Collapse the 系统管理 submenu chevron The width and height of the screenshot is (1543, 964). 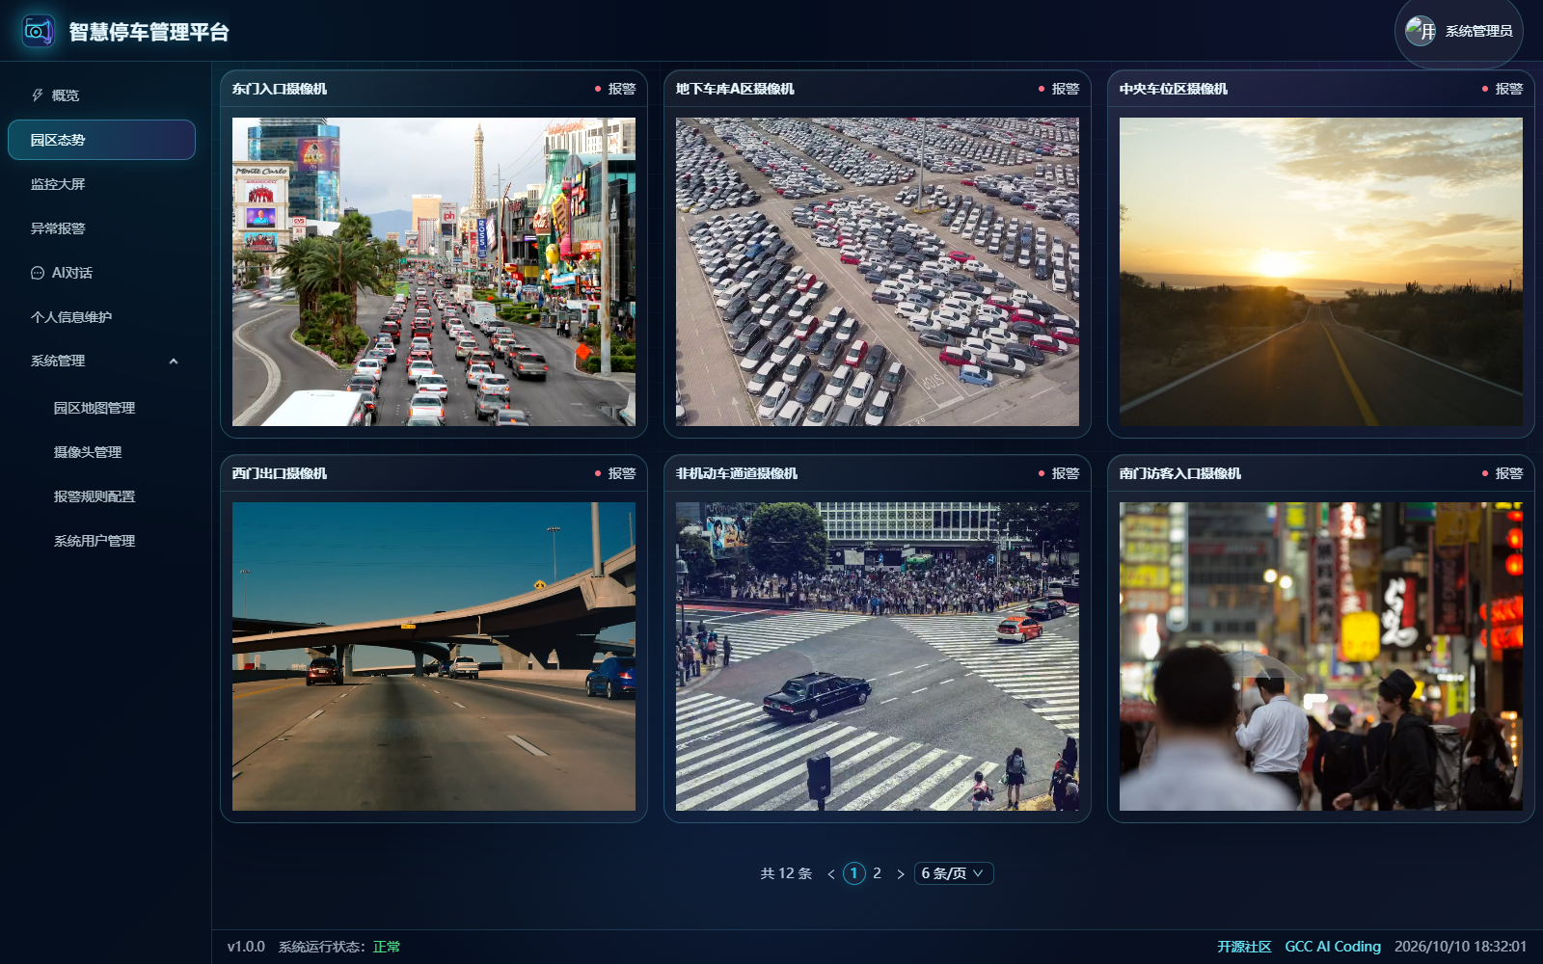point(174,361)
